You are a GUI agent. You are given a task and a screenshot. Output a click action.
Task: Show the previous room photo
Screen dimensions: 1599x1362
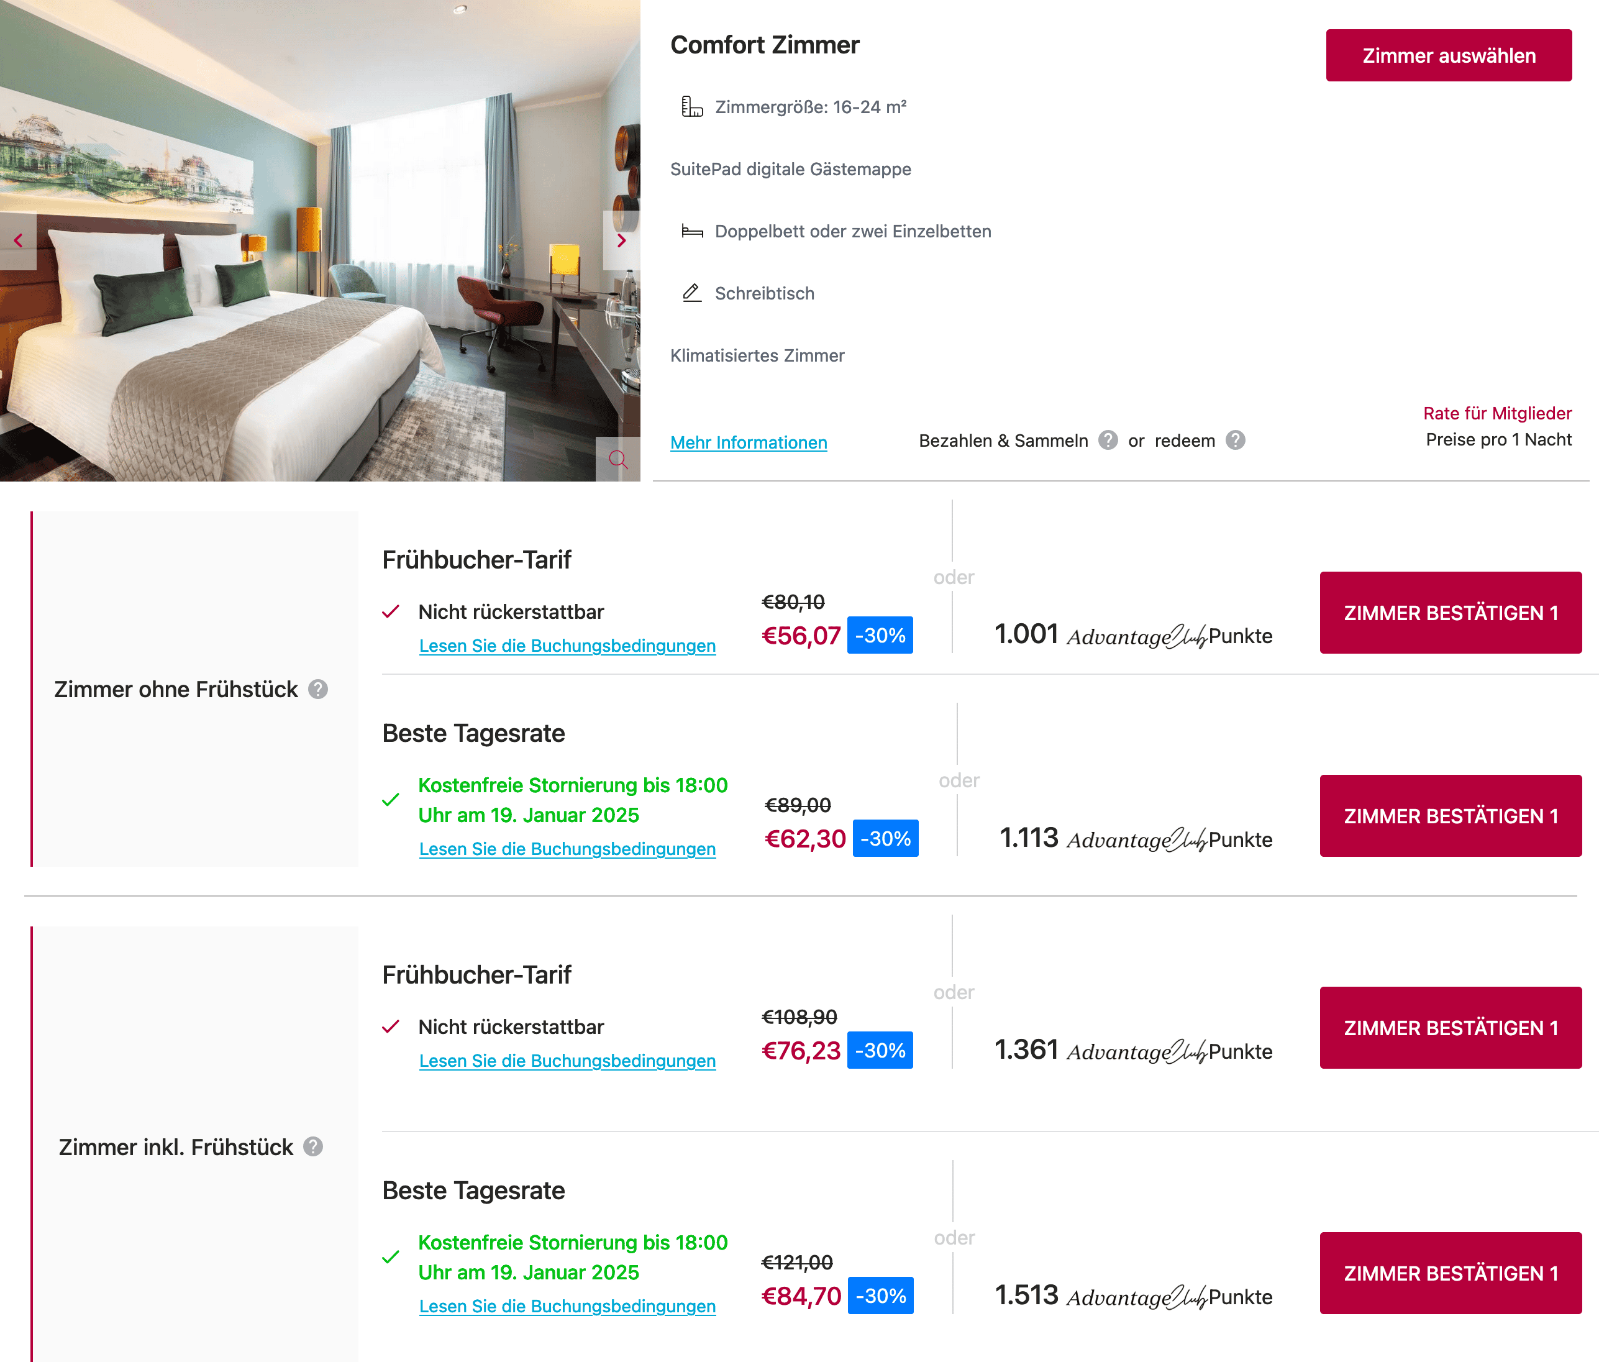tap(18, 240)
